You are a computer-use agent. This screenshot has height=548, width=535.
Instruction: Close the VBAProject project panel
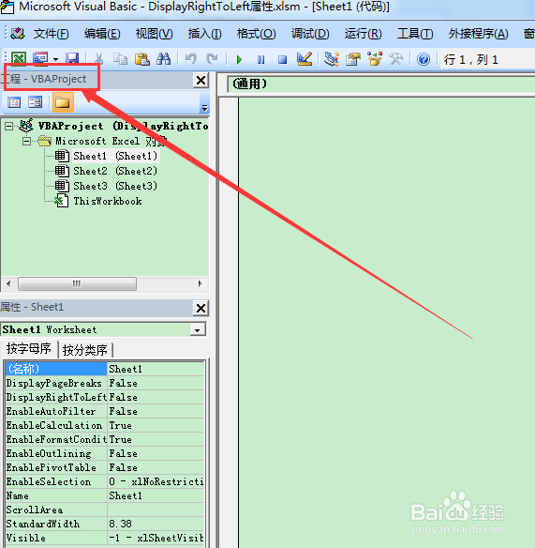click(201, 81)
